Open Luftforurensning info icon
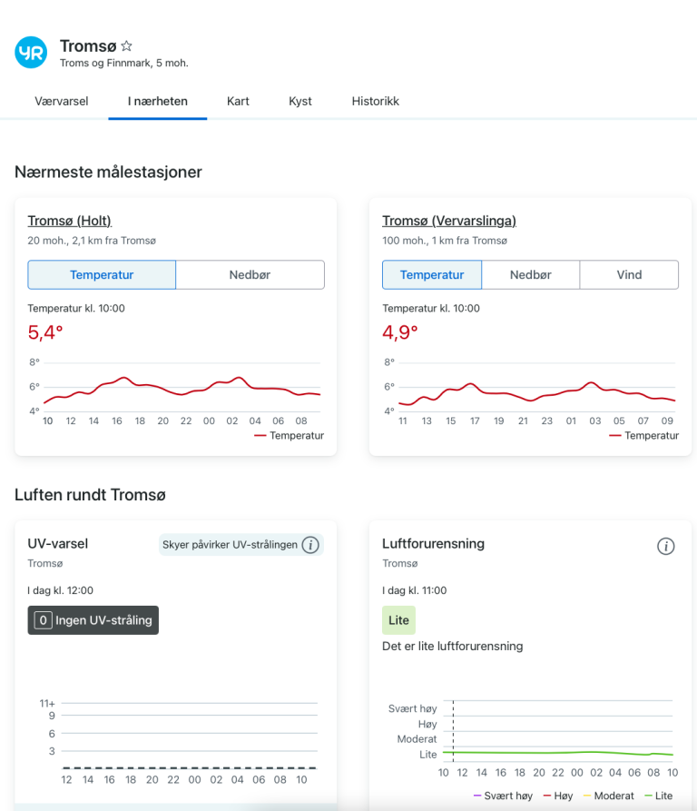 point(665,546)
